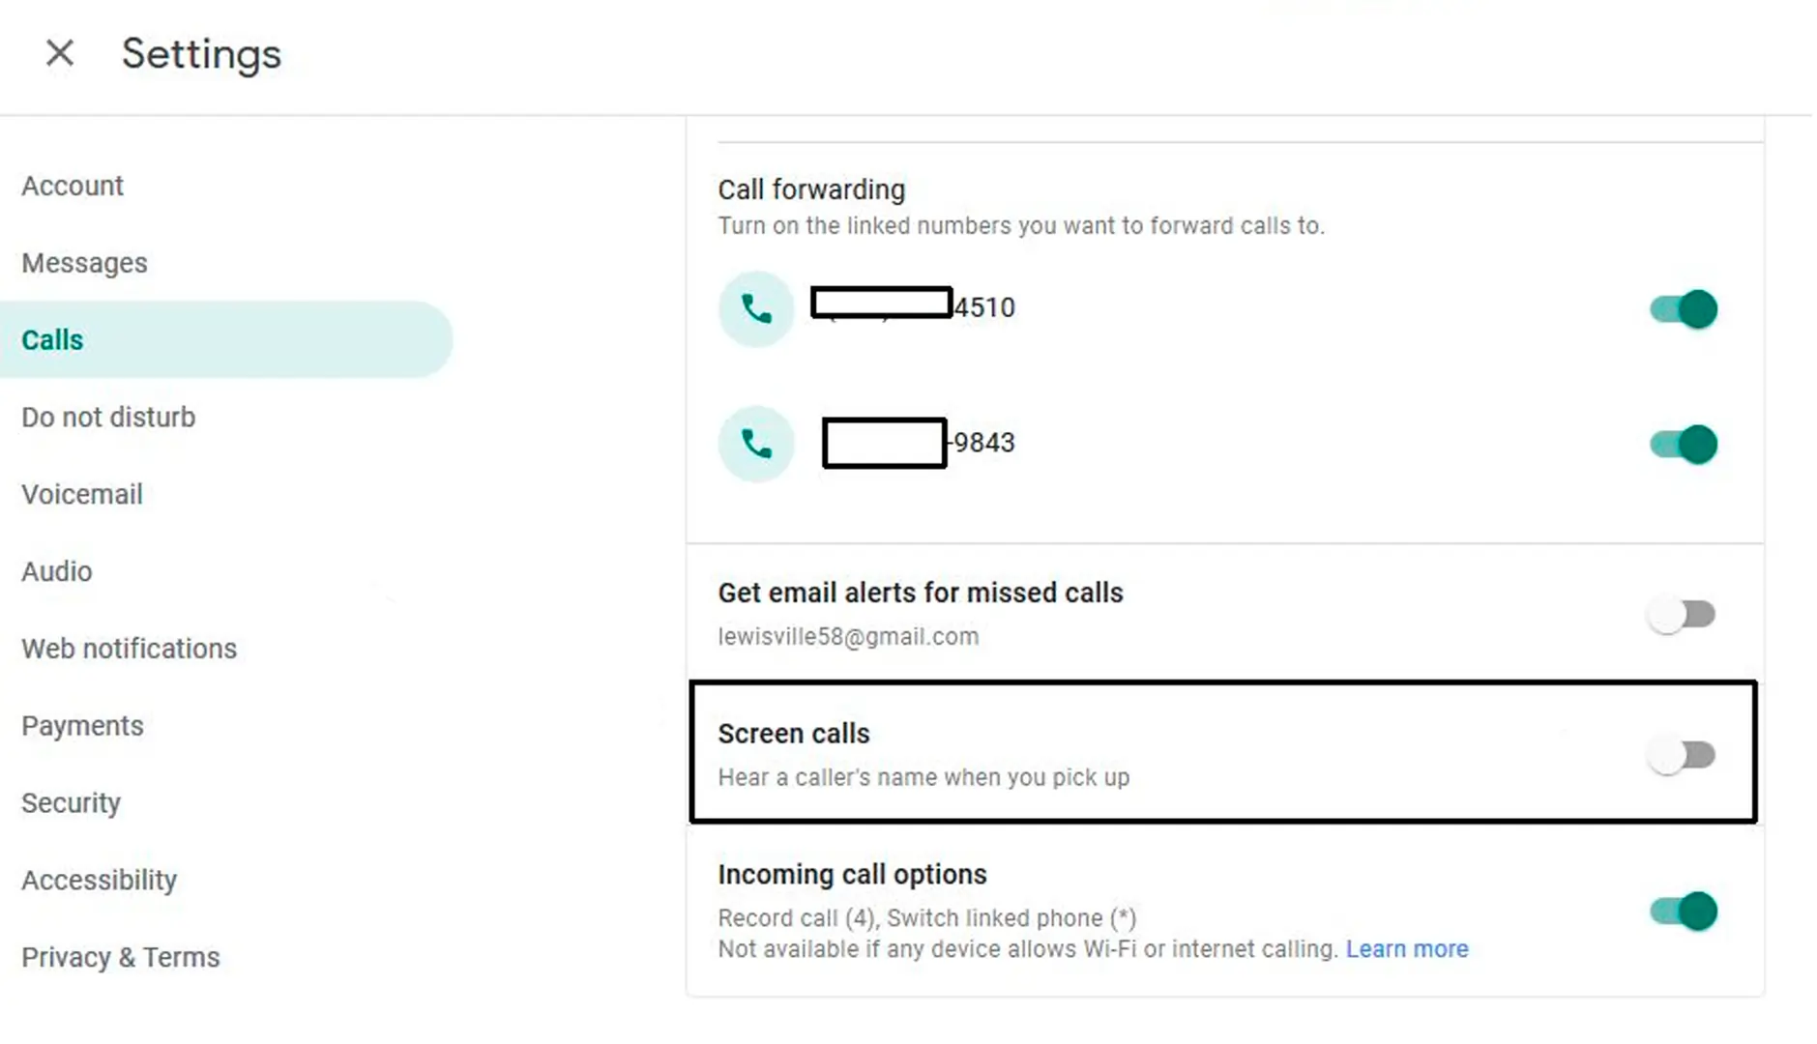1817x1044 pixels.
Task: Enable email alerts for missed calls
Action: click(x=1683, y=614)
